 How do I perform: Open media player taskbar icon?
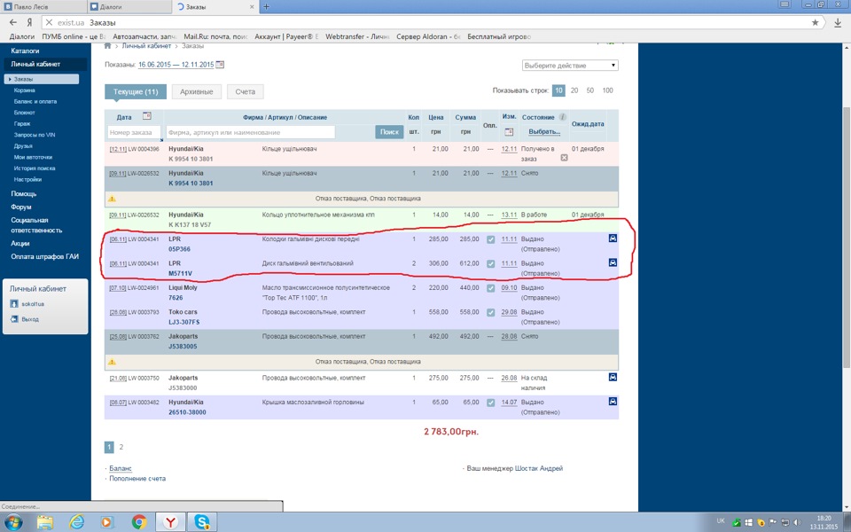coord(107,522)
